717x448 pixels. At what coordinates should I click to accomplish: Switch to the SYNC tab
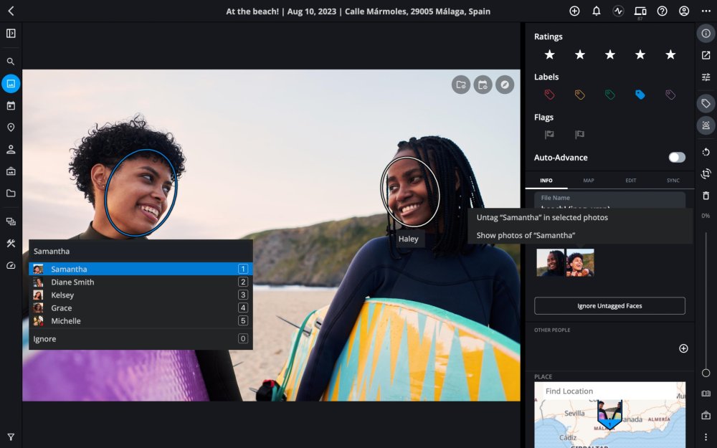pyautogui.click(x=673, y=181)
